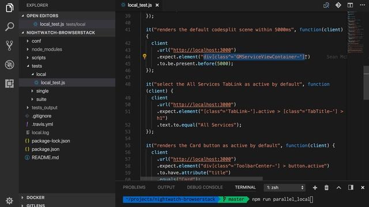Image resolution: width=369 pixels, height=207 pixels.
Task: Click the diamond git icon in editor toolbar
Action: pos(338,5)
